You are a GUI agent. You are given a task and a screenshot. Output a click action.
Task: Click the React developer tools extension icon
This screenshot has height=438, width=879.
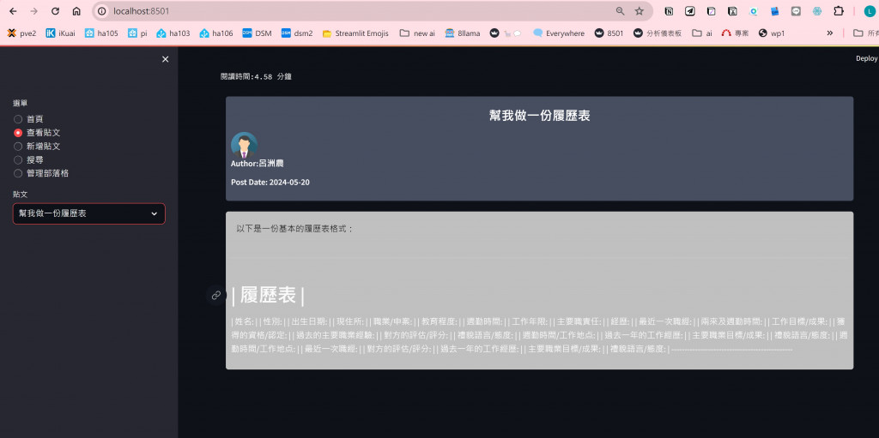817,11
